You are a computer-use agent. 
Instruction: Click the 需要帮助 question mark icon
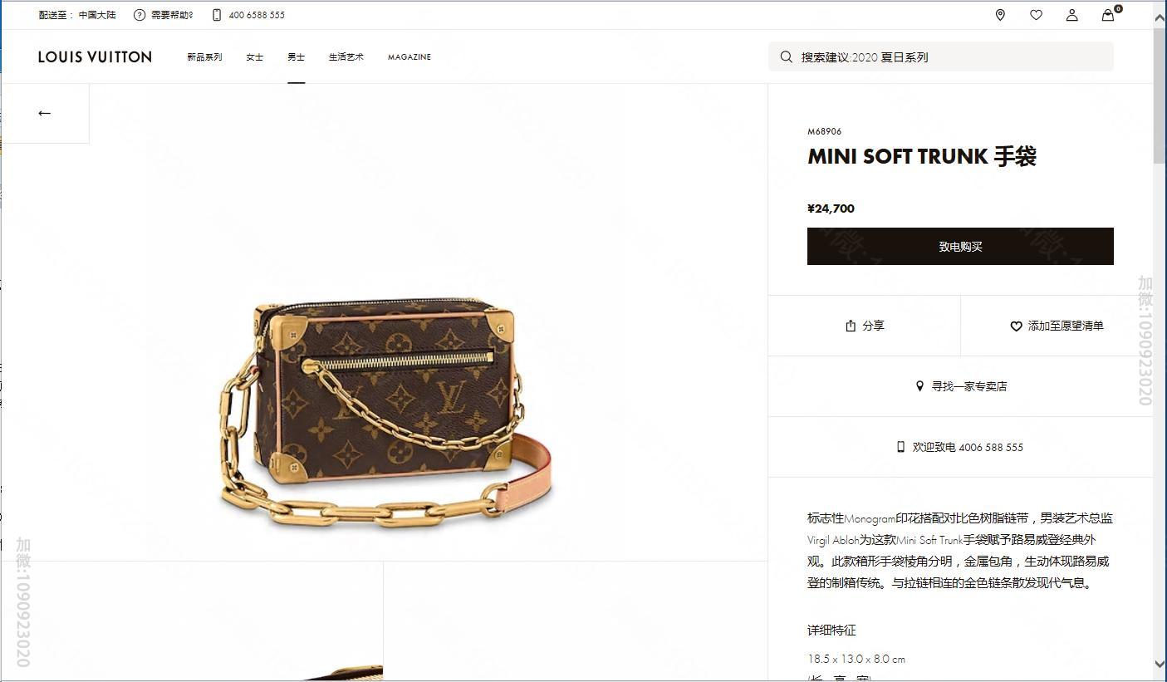pyautogui.click(x=140, y=15)
